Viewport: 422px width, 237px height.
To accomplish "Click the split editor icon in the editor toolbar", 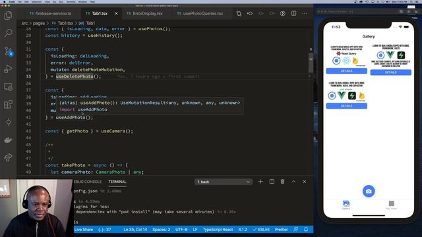I will [x=293, y=13].
